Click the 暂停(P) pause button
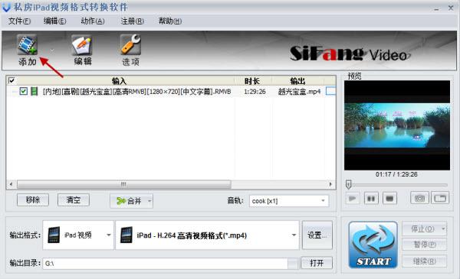 coord(424,245)
